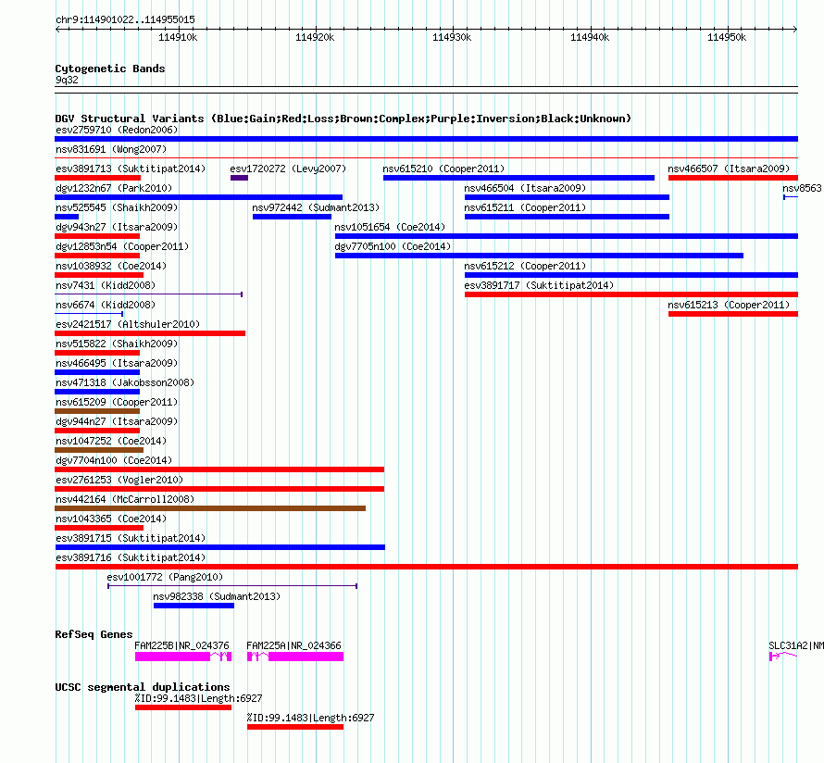Screen dimensions: 824x763
Task: Open the nsv615210 (Cooper2011) label
Action: [443, 169]
